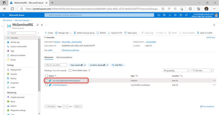The image size is (219, 115).
Task: Click here to add tags link
Action: [70, 50]
